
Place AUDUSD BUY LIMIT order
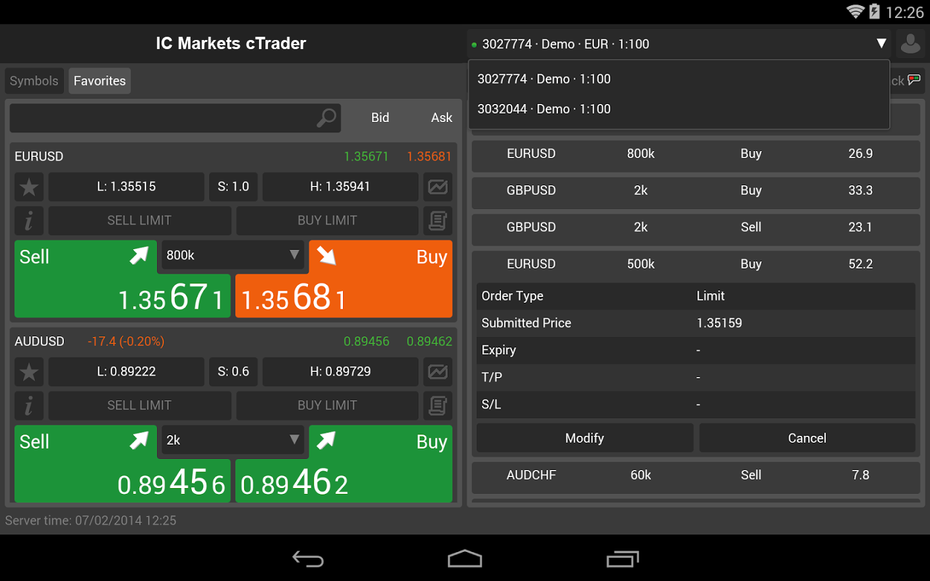327,406
